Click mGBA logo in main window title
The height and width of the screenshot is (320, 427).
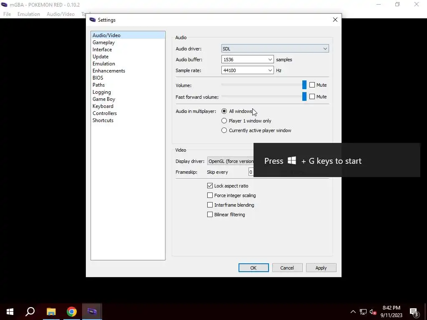pos(4,5)
